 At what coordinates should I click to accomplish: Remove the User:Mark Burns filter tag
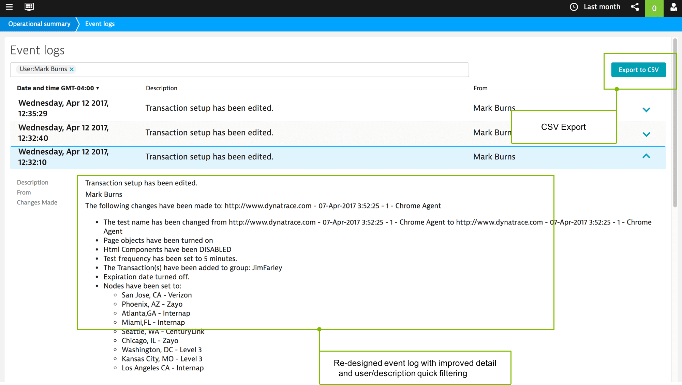[x=72, y=69]
